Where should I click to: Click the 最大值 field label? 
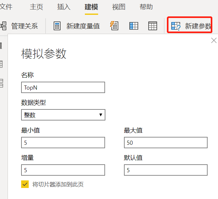[133, 130]
